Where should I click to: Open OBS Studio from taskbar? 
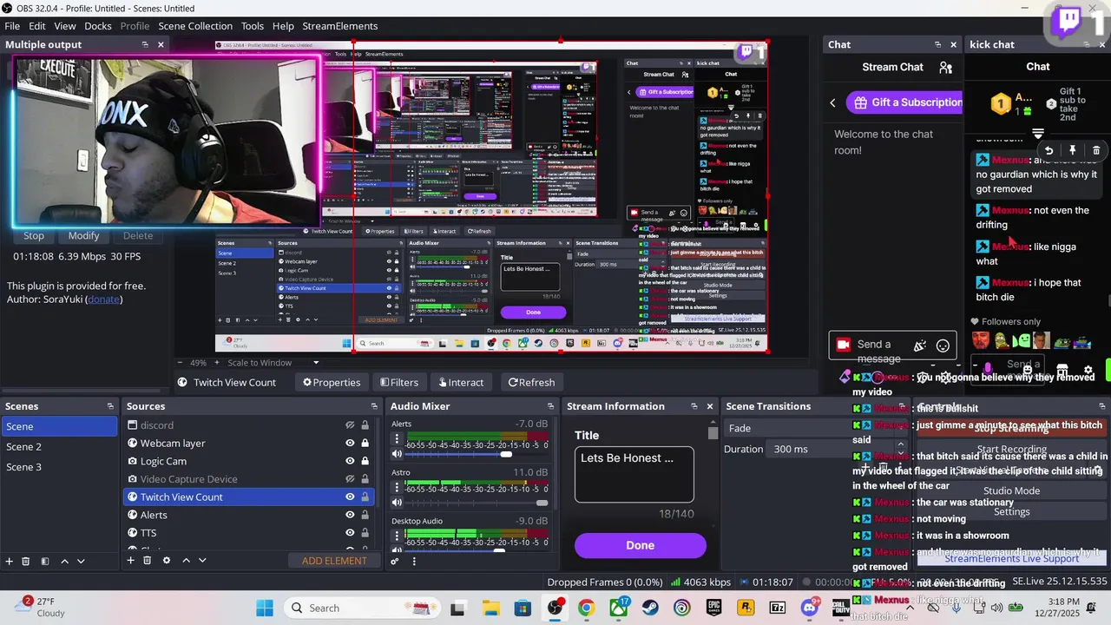555,608
